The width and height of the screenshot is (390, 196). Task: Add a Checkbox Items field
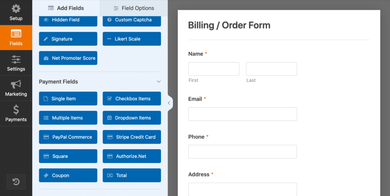[132, 98]
